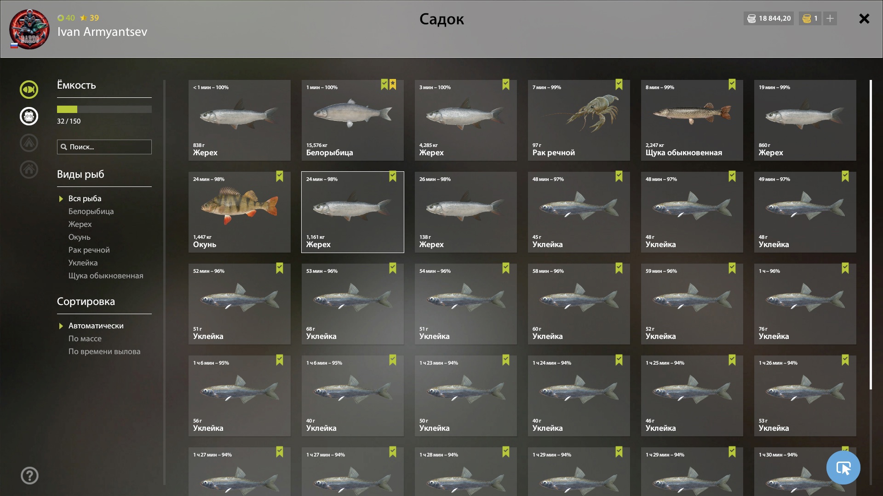Image resolution: width=883 pixels, height=496 pixels.
Task: Open the fish keepnet sidebar icon
Action: pyautogui.click(x=29, y=90)
